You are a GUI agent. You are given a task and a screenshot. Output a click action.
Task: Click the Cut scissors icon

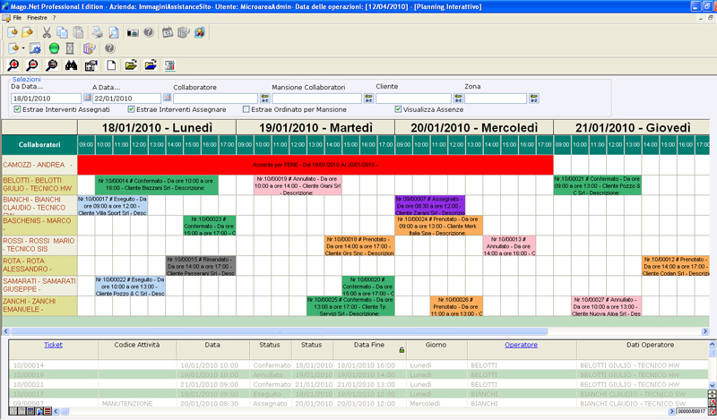47,32
